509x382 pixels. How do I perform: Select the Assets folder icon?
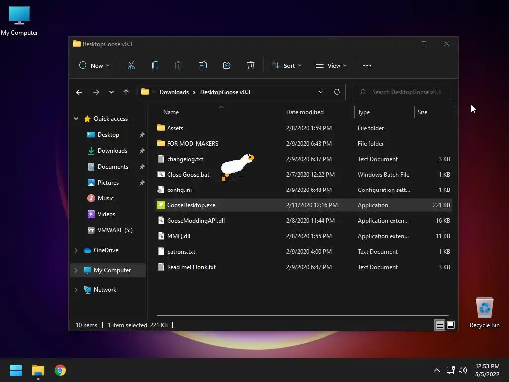coord(161,128)
